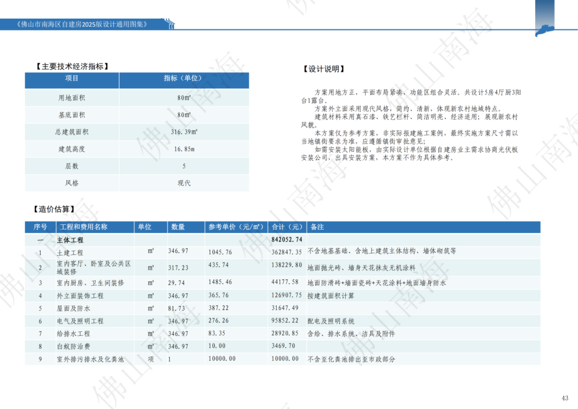Click the page number 43
578x409 pixels.
[565, 398]
